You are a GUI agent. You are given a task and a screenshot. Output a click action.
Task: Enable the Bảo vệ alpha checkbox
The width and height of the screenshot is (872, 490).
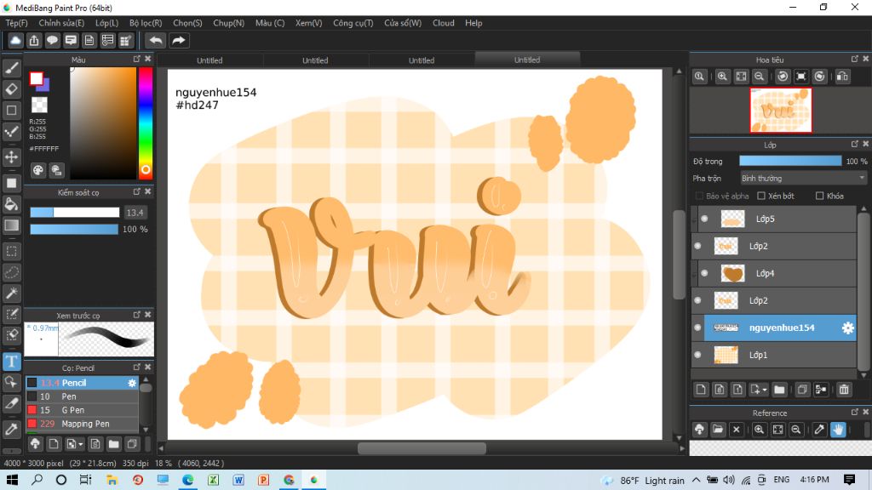tap(700, 197)
